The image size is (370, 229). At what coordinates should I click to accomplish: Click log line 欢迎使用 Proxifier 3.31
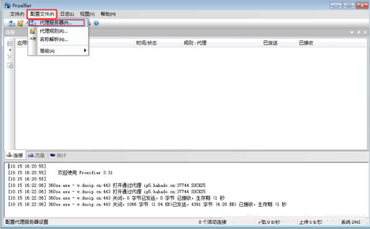[60, 173]
